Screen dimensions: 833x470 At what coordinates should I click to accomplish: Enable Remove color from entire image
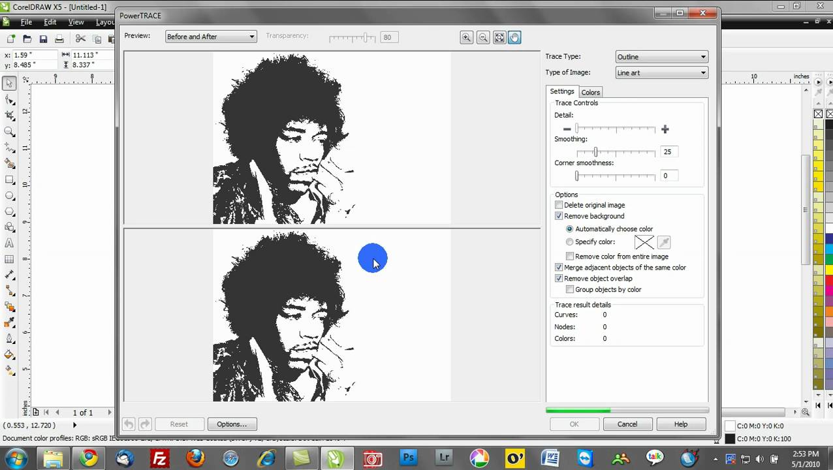coord(570,257)
